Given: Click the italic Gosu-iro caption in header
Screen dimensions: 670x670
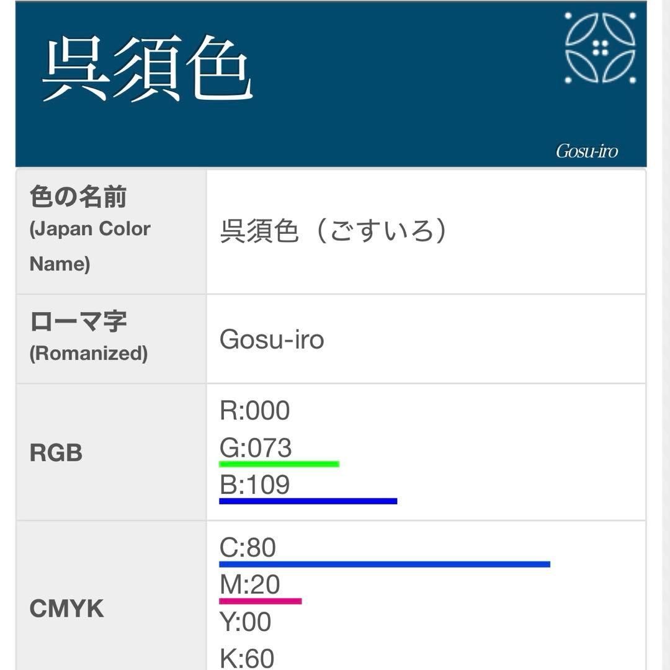Looking at the screenshot, I should coord(586,151).
